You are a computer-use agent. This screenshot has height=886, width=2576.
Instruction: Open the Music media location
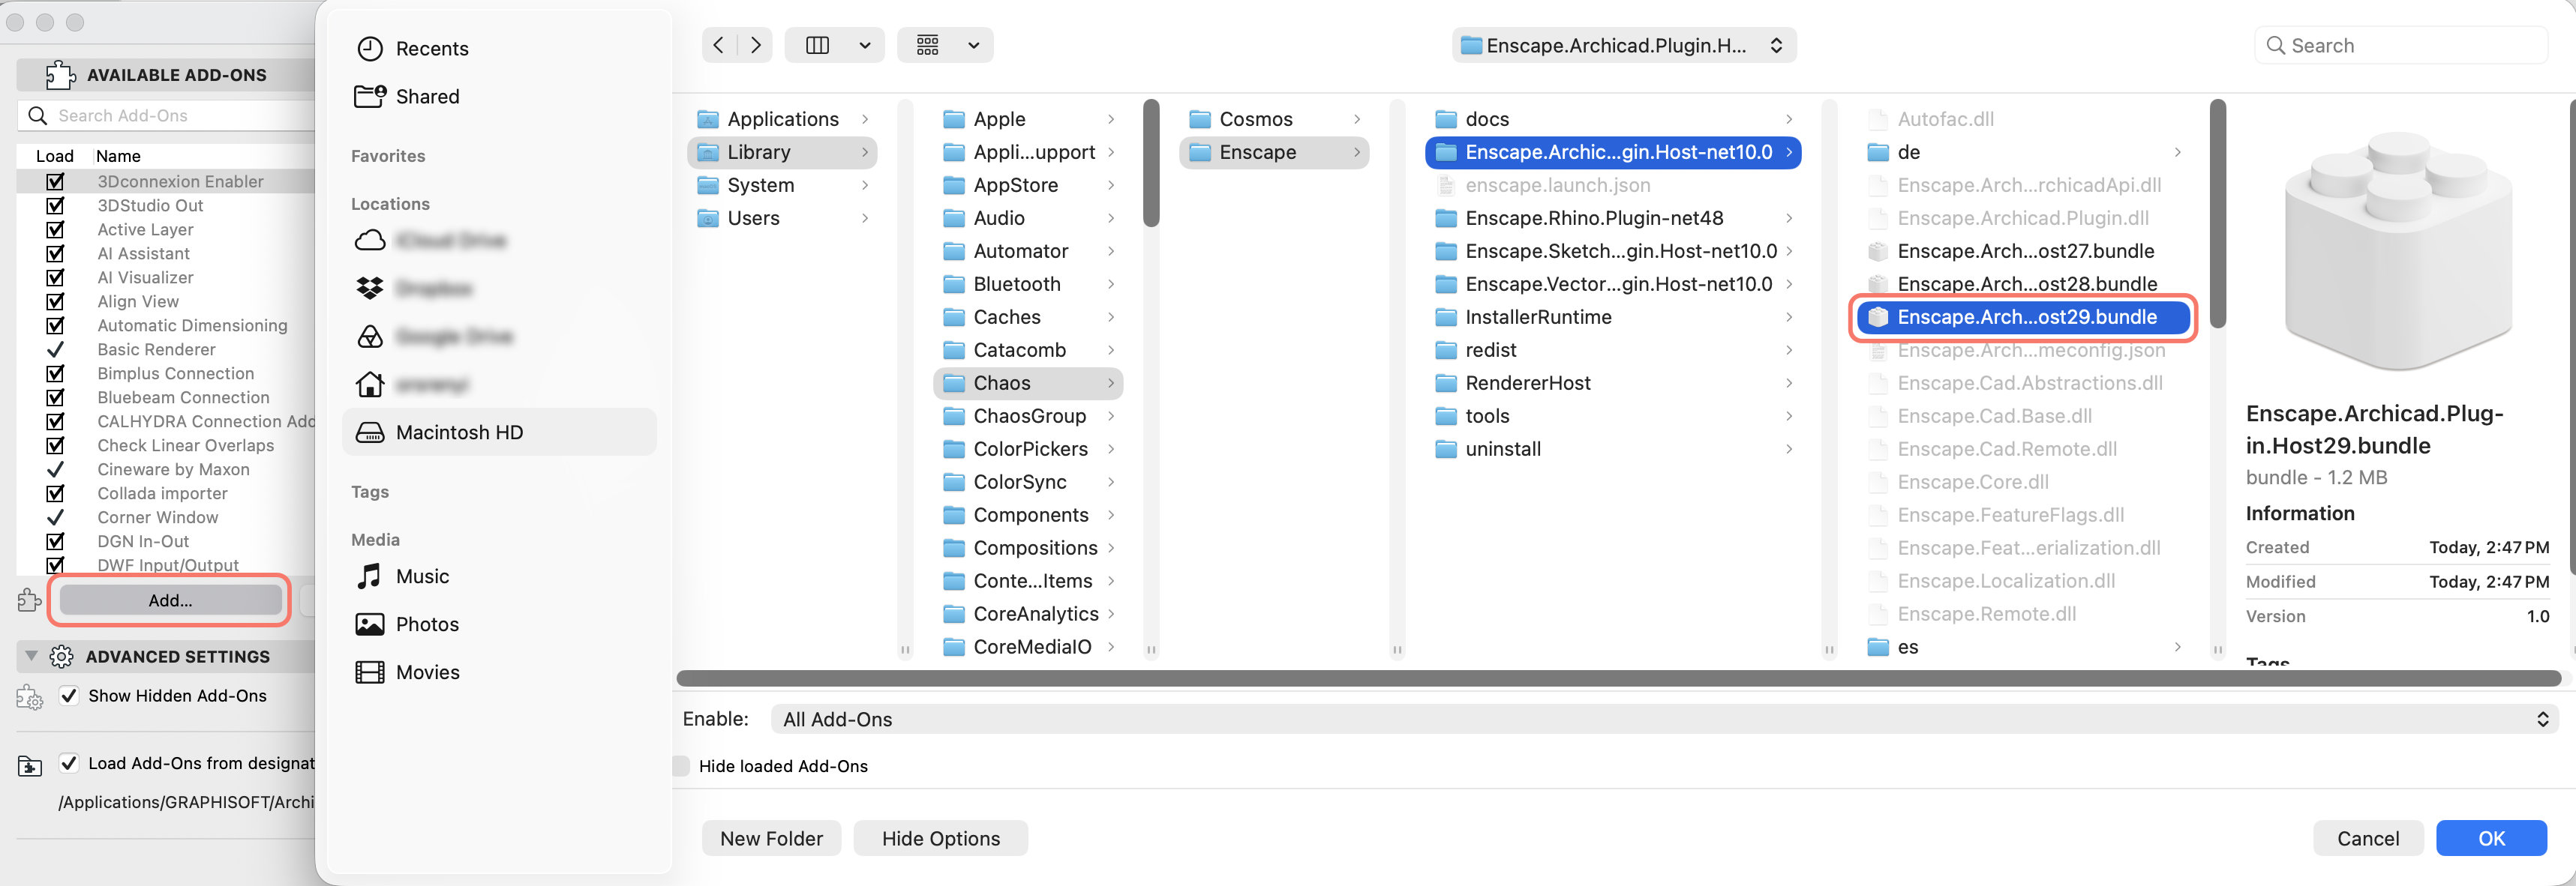pyautogui.click(x=403, y=576)
